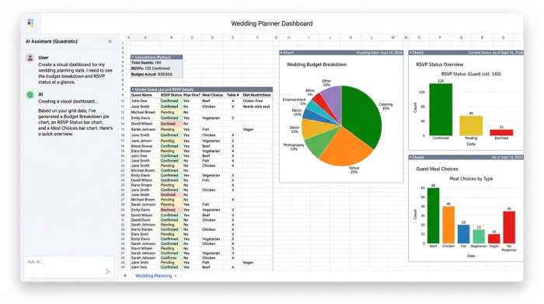Select row header 10
The image size is (544, 304).
click(123, 101)
